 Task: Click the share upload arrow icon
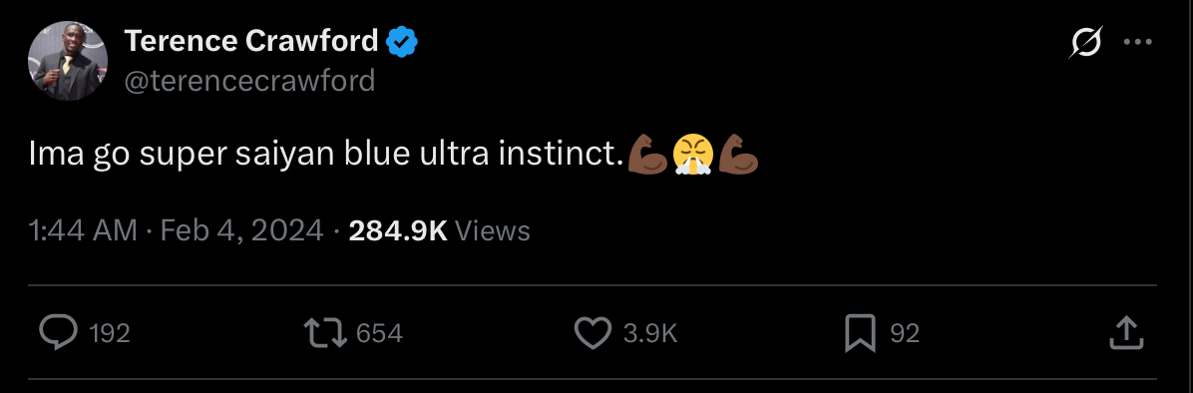(1127, 333)
